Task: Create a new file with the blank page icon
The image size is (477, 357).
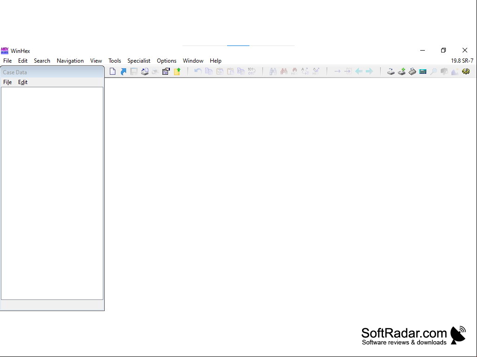Action: tap(113, 71)
